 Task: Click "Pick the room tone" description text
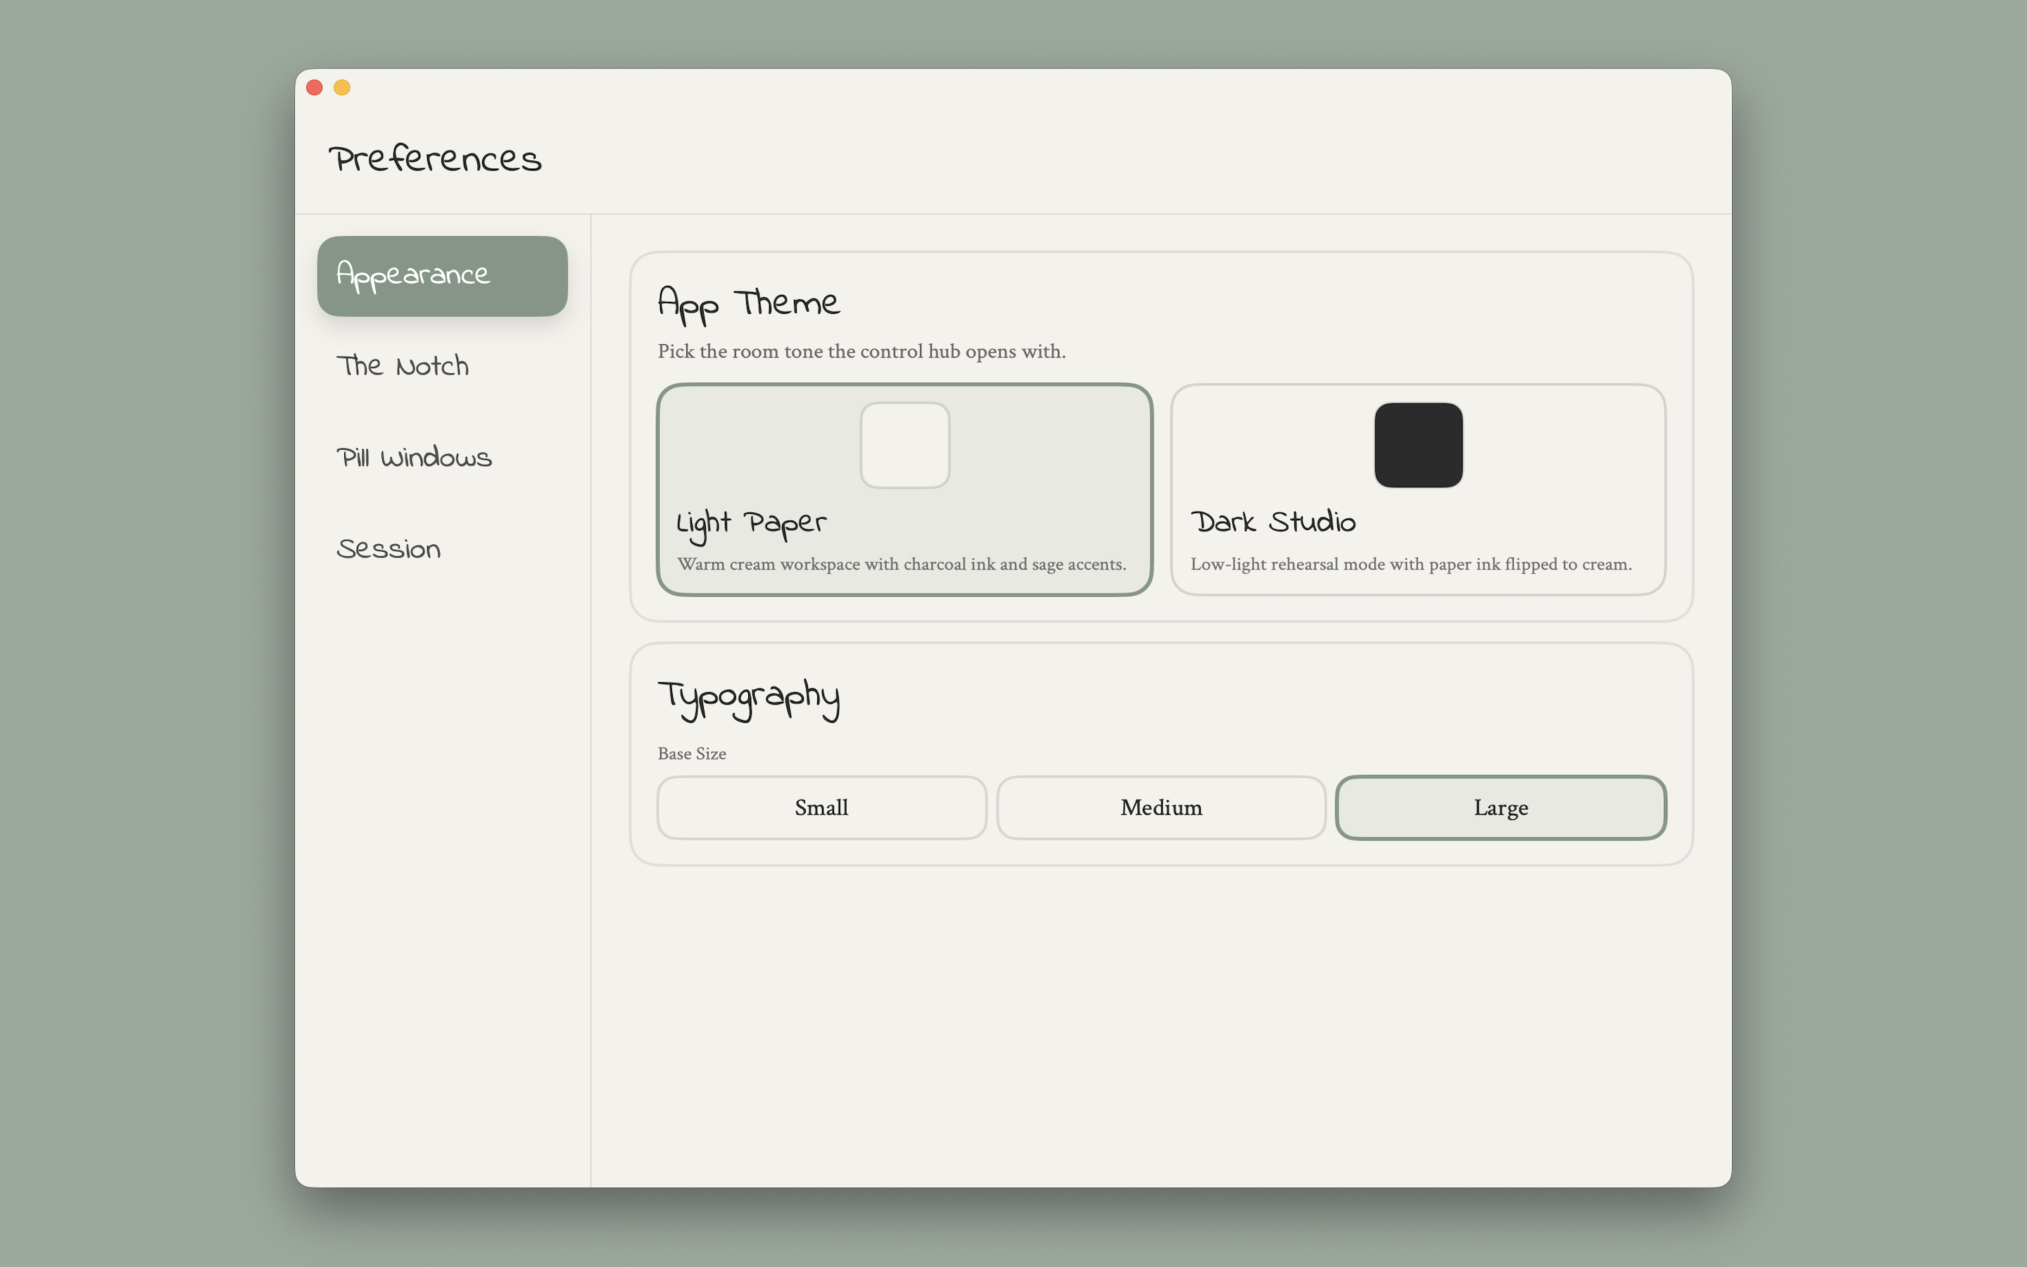tap(862, 351)
